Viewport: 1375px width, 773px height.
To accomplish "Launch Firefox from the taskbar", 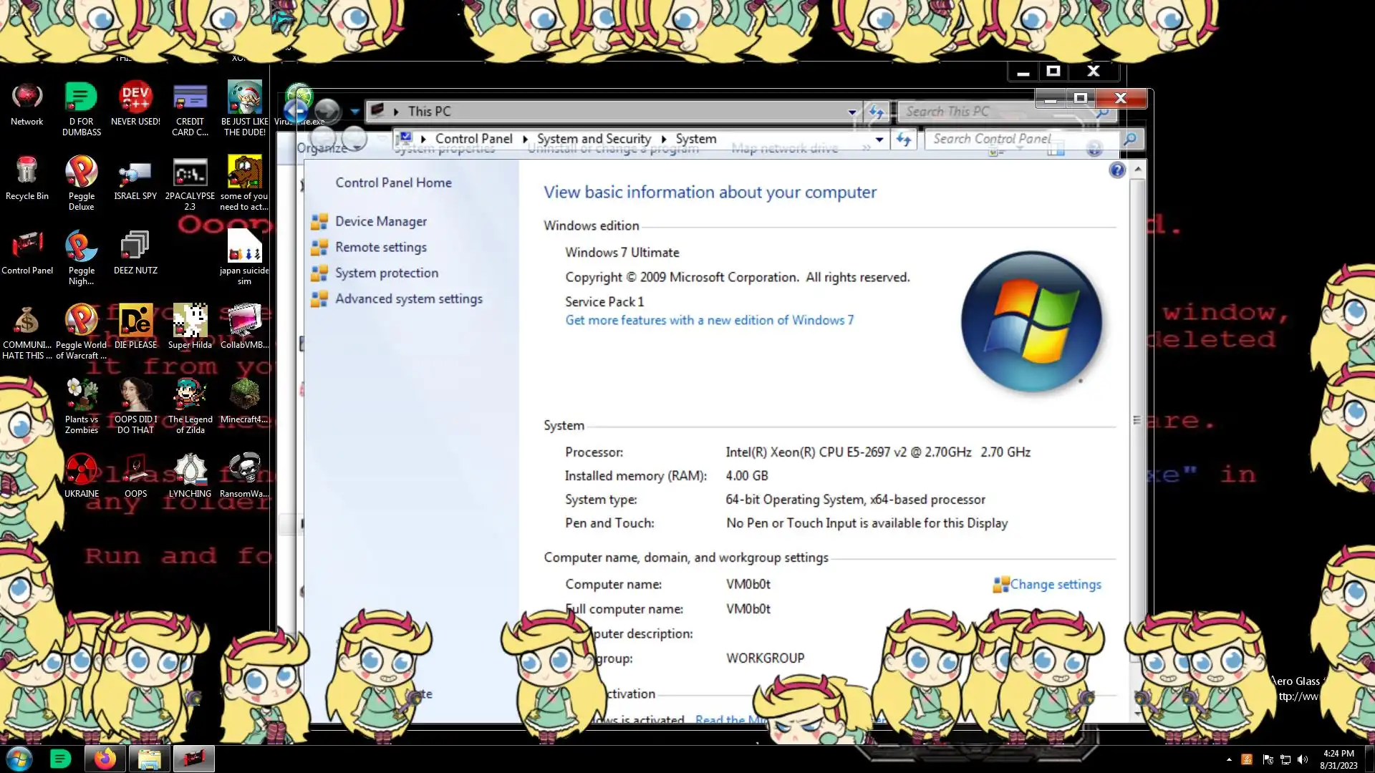I will pyautogui.click(x=105, y=759).
